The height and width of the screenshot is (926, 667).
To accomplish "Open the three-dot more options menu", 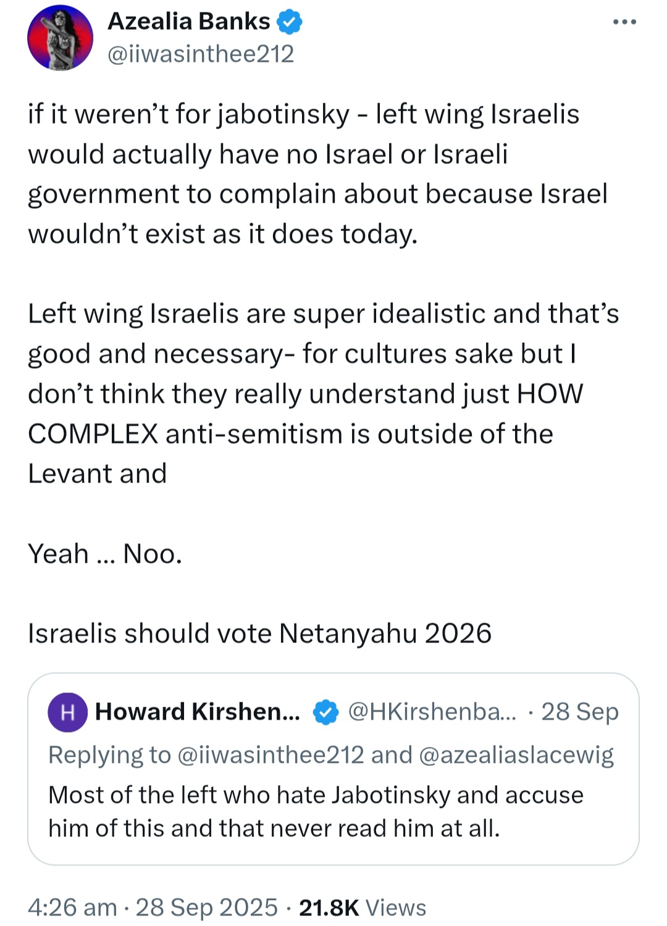I will coord(624,22).
